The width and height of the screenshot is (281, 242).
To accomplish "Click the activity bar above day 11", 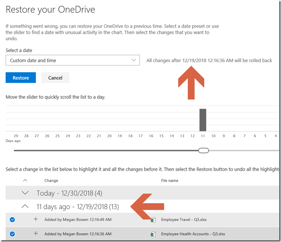I will [x=203, y=120].
